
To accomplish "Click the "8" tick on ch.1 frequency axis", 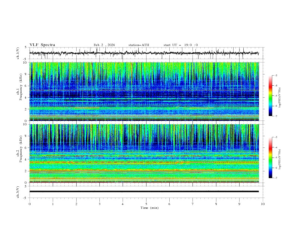I will (x=27, y=74).
